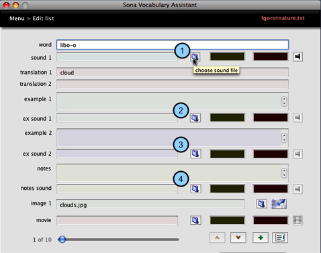Add new entry with green plus

261,238
